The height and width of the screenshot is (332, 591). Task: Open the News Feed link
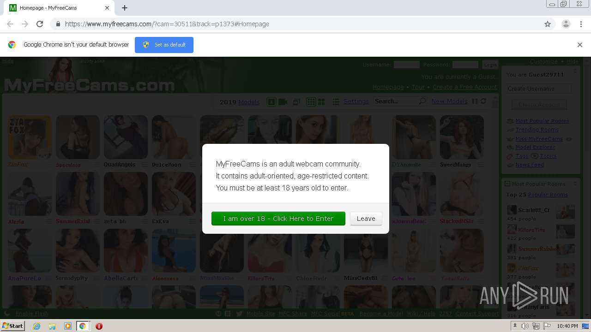530,165
